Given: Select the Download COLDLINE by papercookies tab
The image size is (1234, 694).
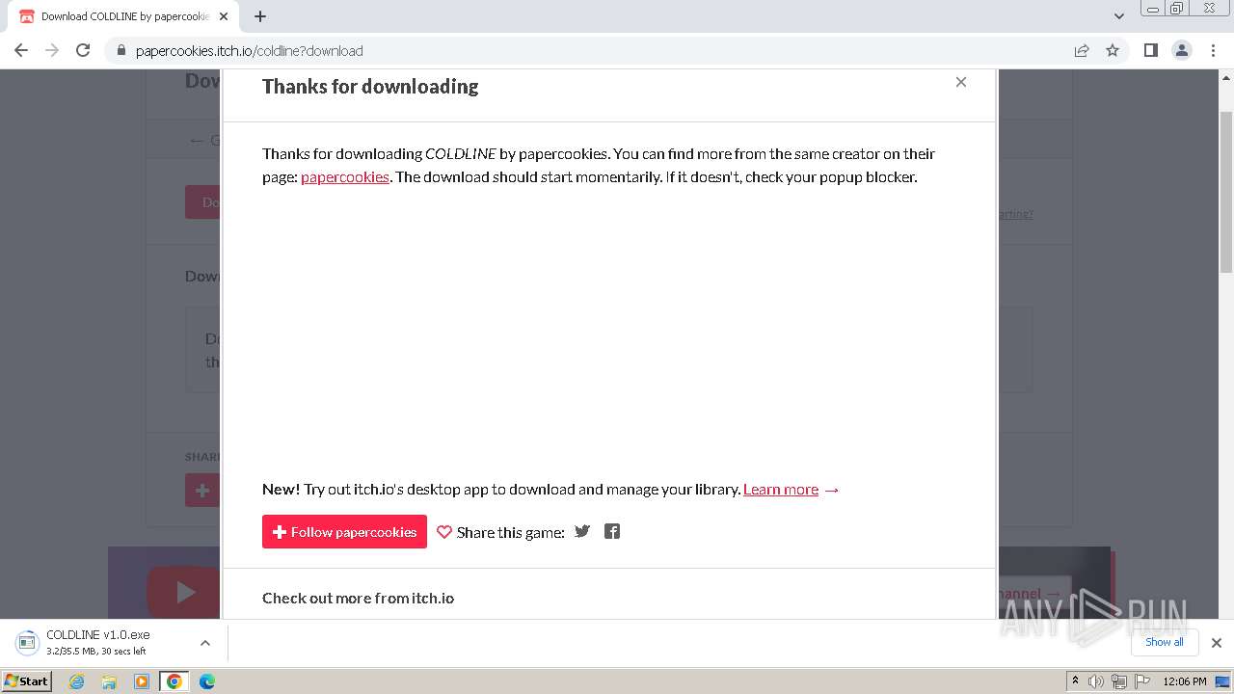Looking at the screenshot, I should (121, 16).
